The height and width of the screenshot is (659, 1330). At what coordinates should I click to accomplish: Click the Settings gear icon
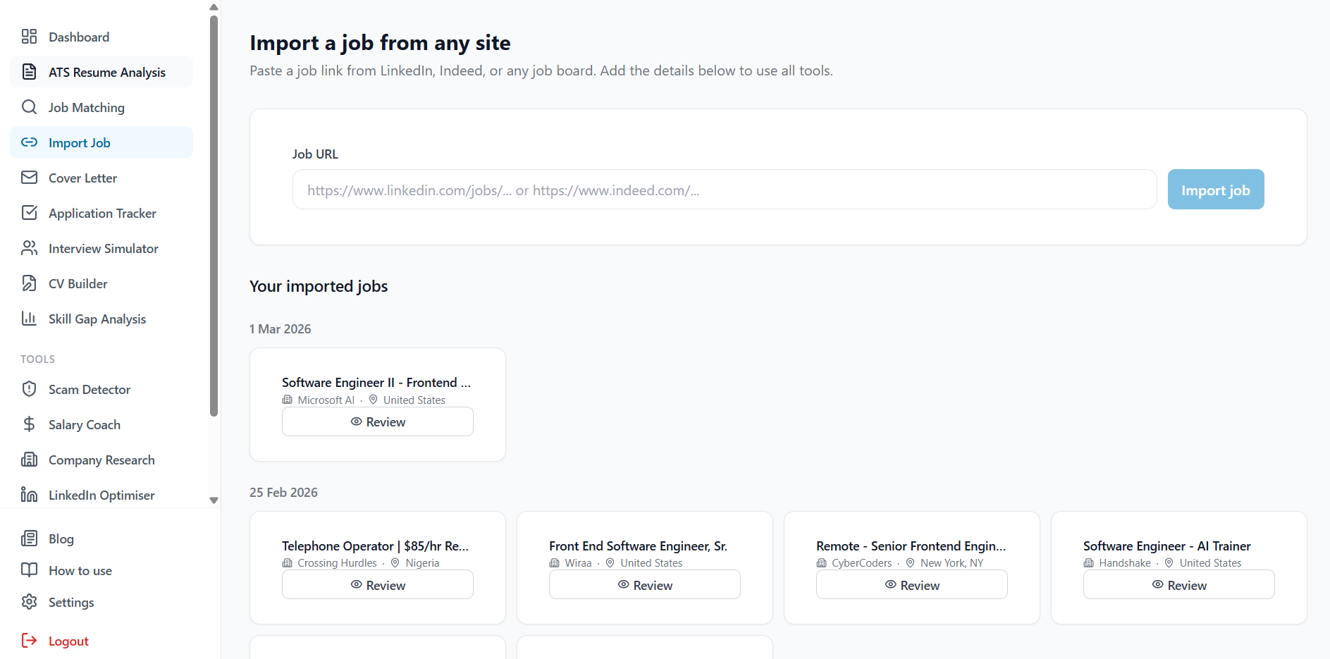click(x=29, y=602)
